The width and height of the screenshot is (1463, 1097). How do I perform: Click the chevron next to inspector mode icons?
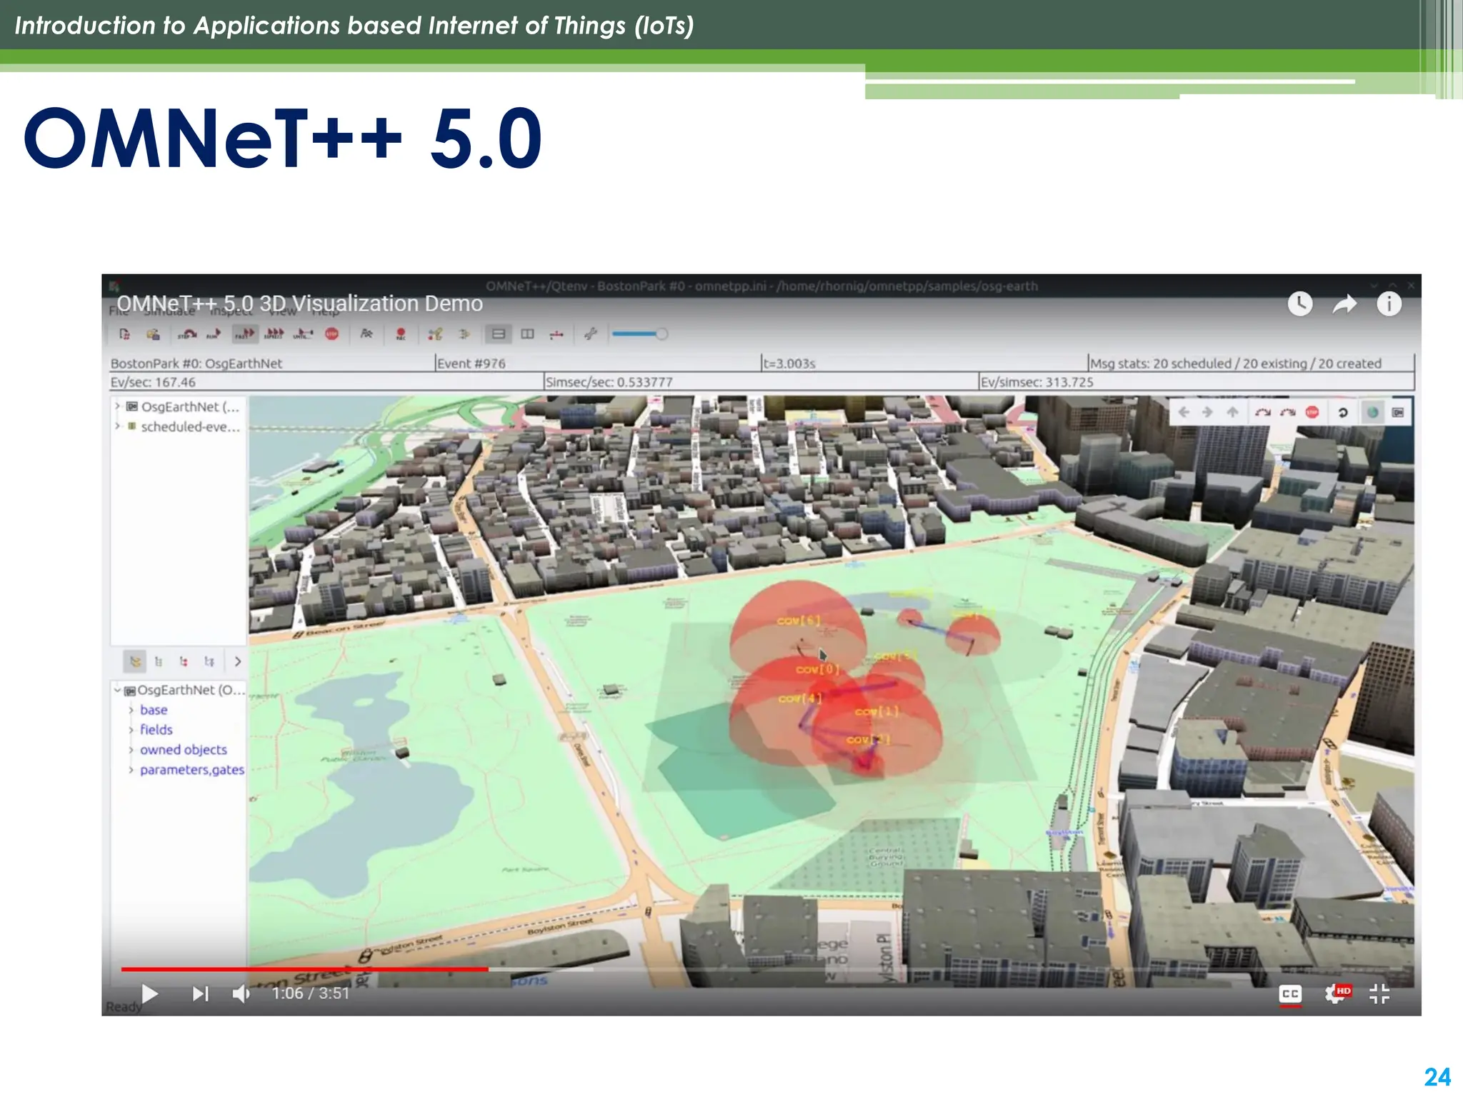[238, 661]
